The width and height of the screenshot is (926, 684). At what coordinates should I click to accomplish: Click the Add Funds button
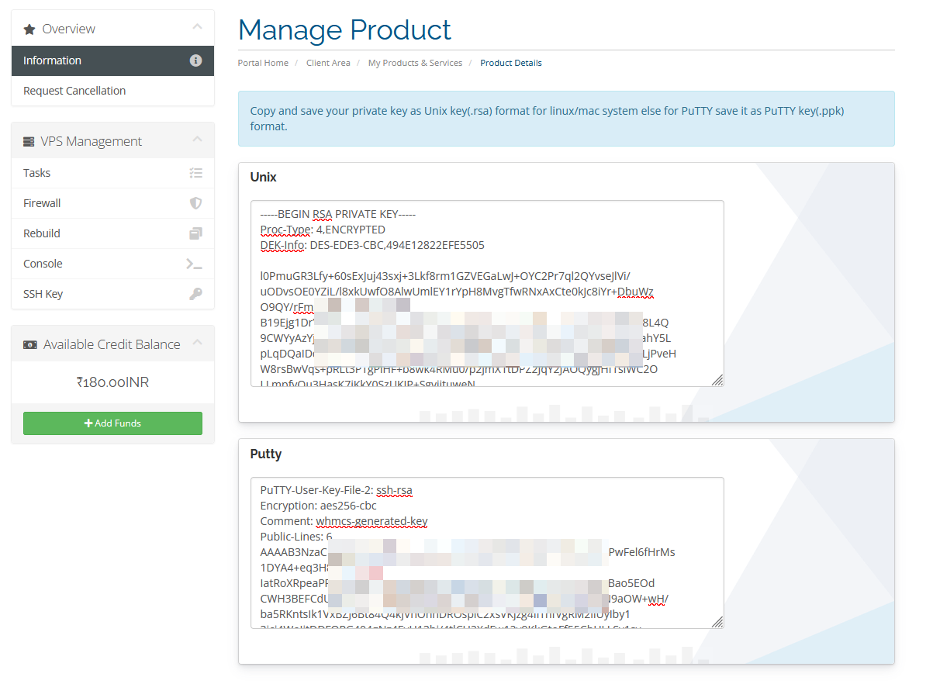[112, 423]
